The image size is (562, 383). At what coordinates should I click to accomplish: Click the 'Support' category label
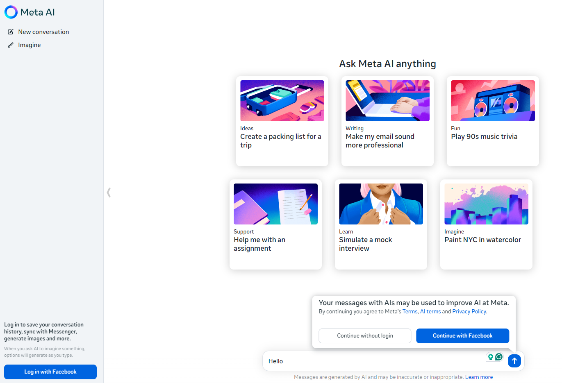(x=243, y=232)
